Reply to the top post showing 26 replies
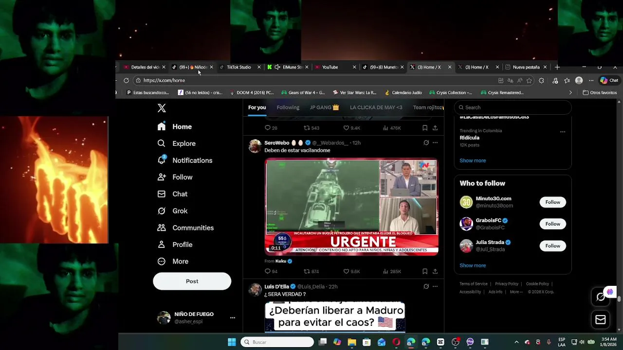This screenshot has height=350, width=623. coord(271,128)
